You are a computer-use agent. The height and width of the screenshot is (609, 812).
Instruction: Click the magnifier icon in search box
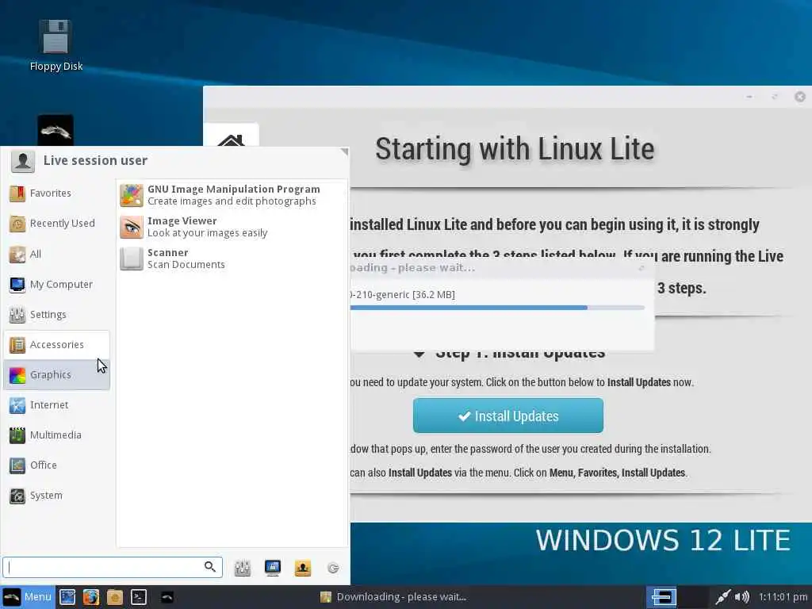click(209, 566)
